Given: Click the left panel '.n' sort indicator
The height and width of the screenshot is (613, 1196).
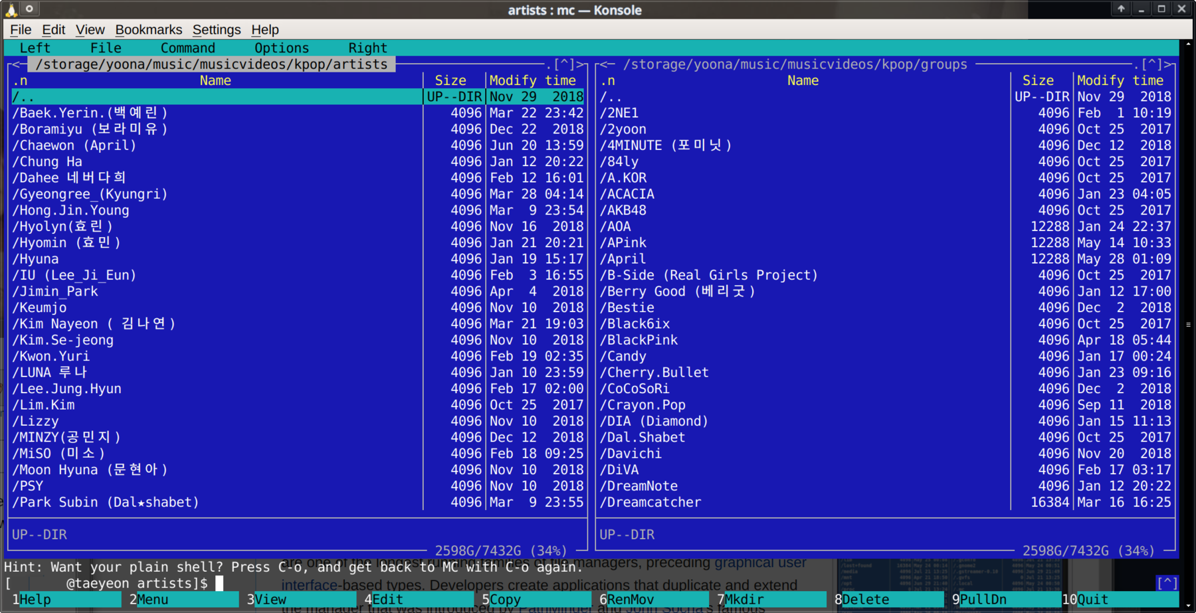Looking at the screenshot, I should tap(20, 80).
